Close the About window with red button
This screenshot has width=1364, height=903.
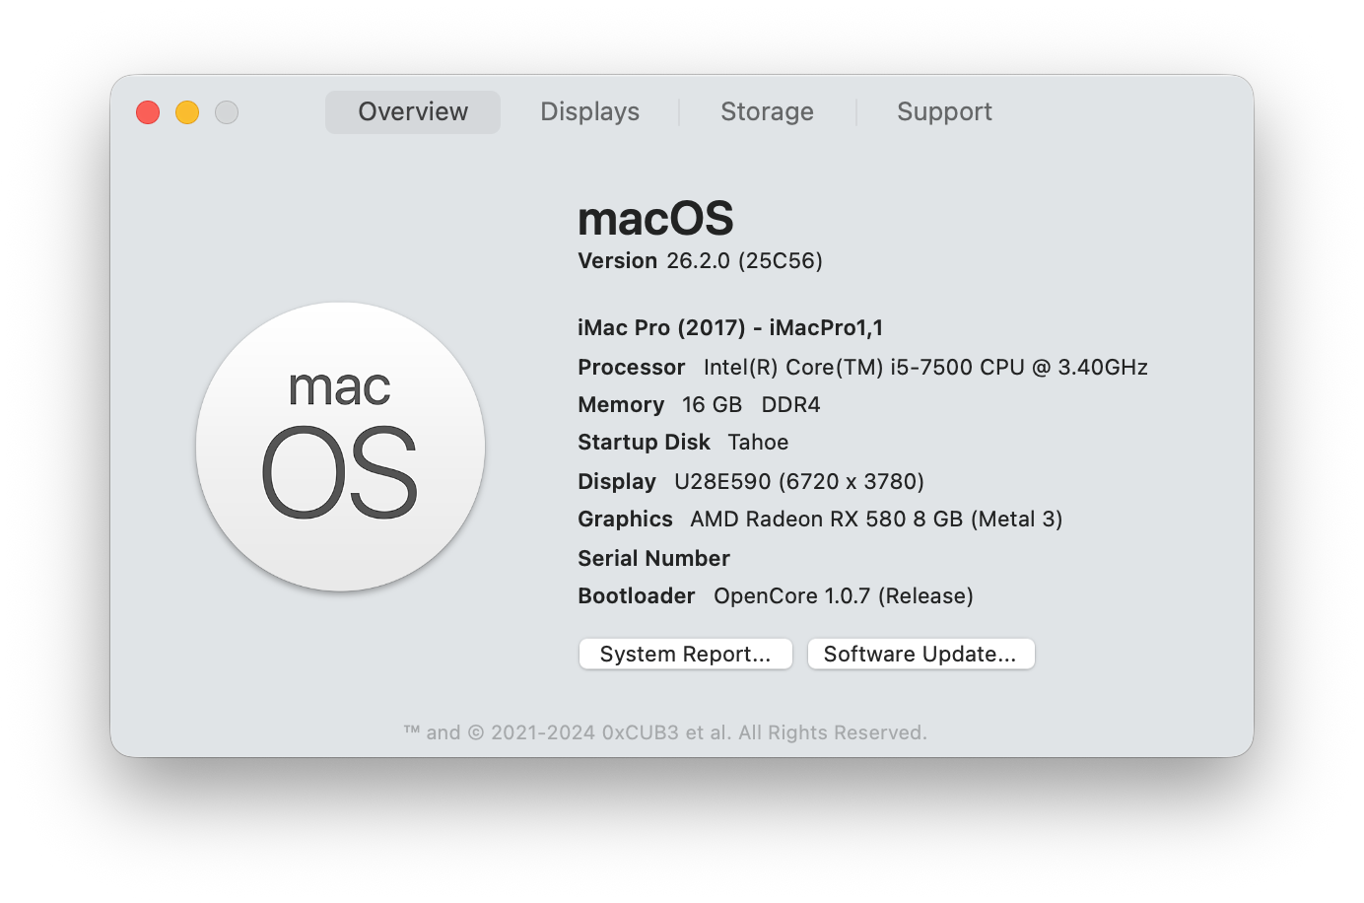[148, 112]
